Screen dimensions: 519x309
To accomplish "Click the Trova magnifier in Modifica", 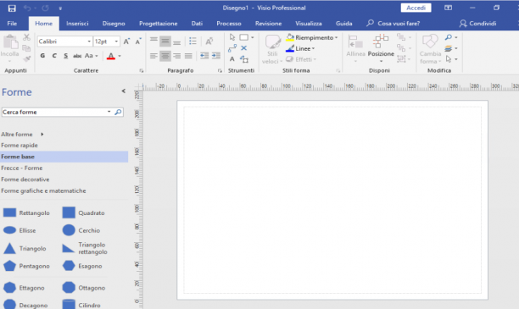I will 449,37.
